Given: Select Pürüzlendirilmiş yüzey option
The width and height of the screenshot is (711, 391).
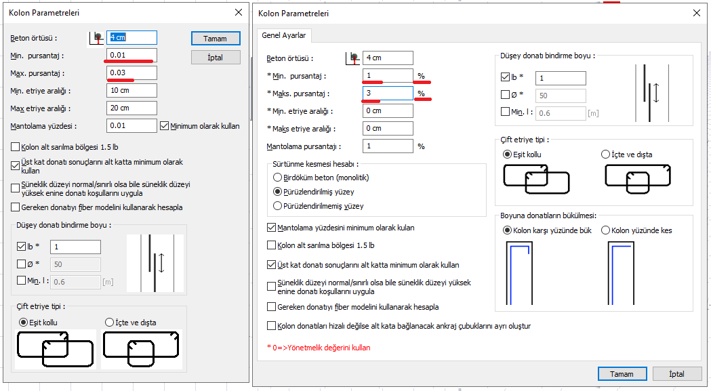Looking at the screenshot, I should pos(277,191).
